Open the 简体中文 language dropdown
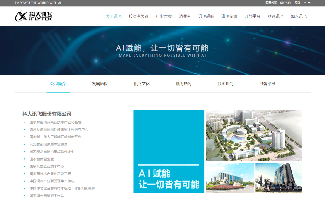Image resolution: width=325 pixels, height=210 pixels. click(302, 3)
